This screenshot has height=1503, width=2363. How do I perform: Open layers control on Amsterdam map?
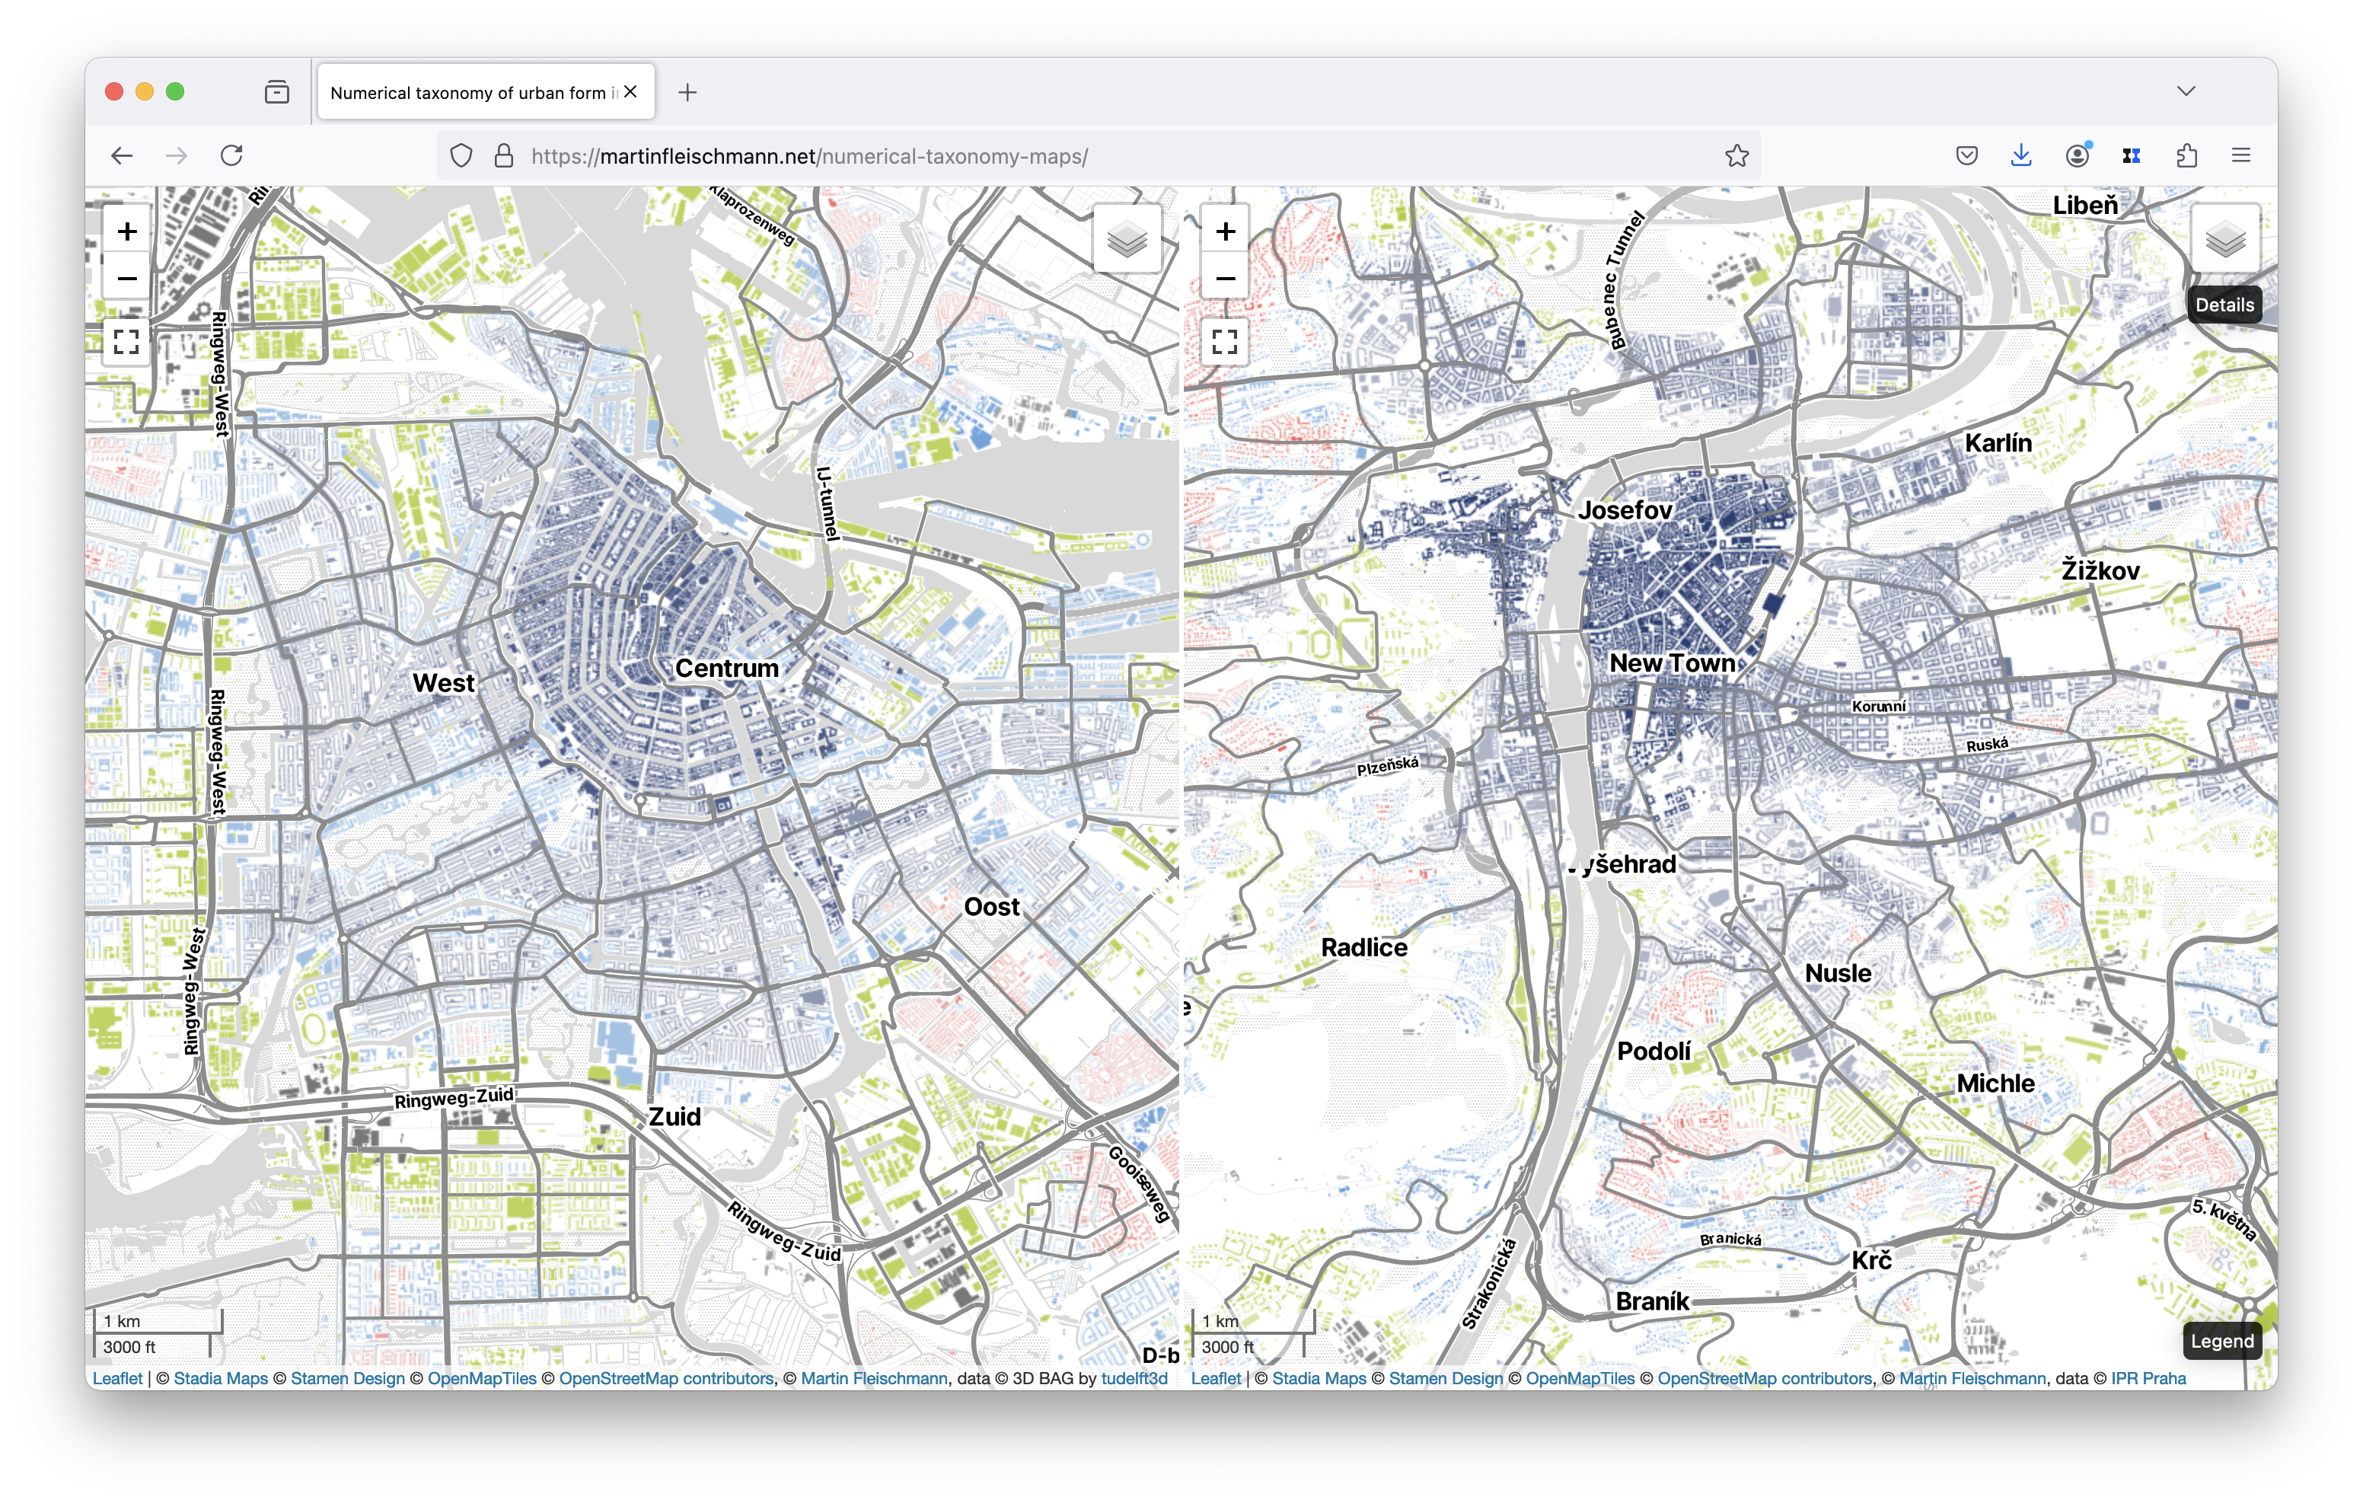point(1127,238)
